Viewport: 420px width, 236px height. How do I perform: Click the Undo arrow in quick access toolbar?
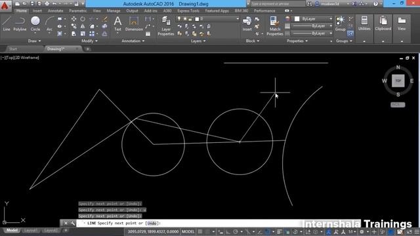pos(54,4)
